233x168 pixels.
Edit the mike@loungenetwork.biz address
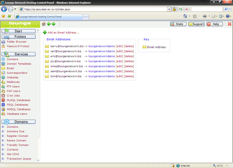[119, 66]
